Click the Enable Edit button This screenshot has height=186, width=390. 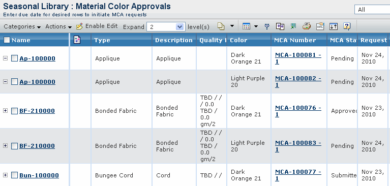(97, 26)
